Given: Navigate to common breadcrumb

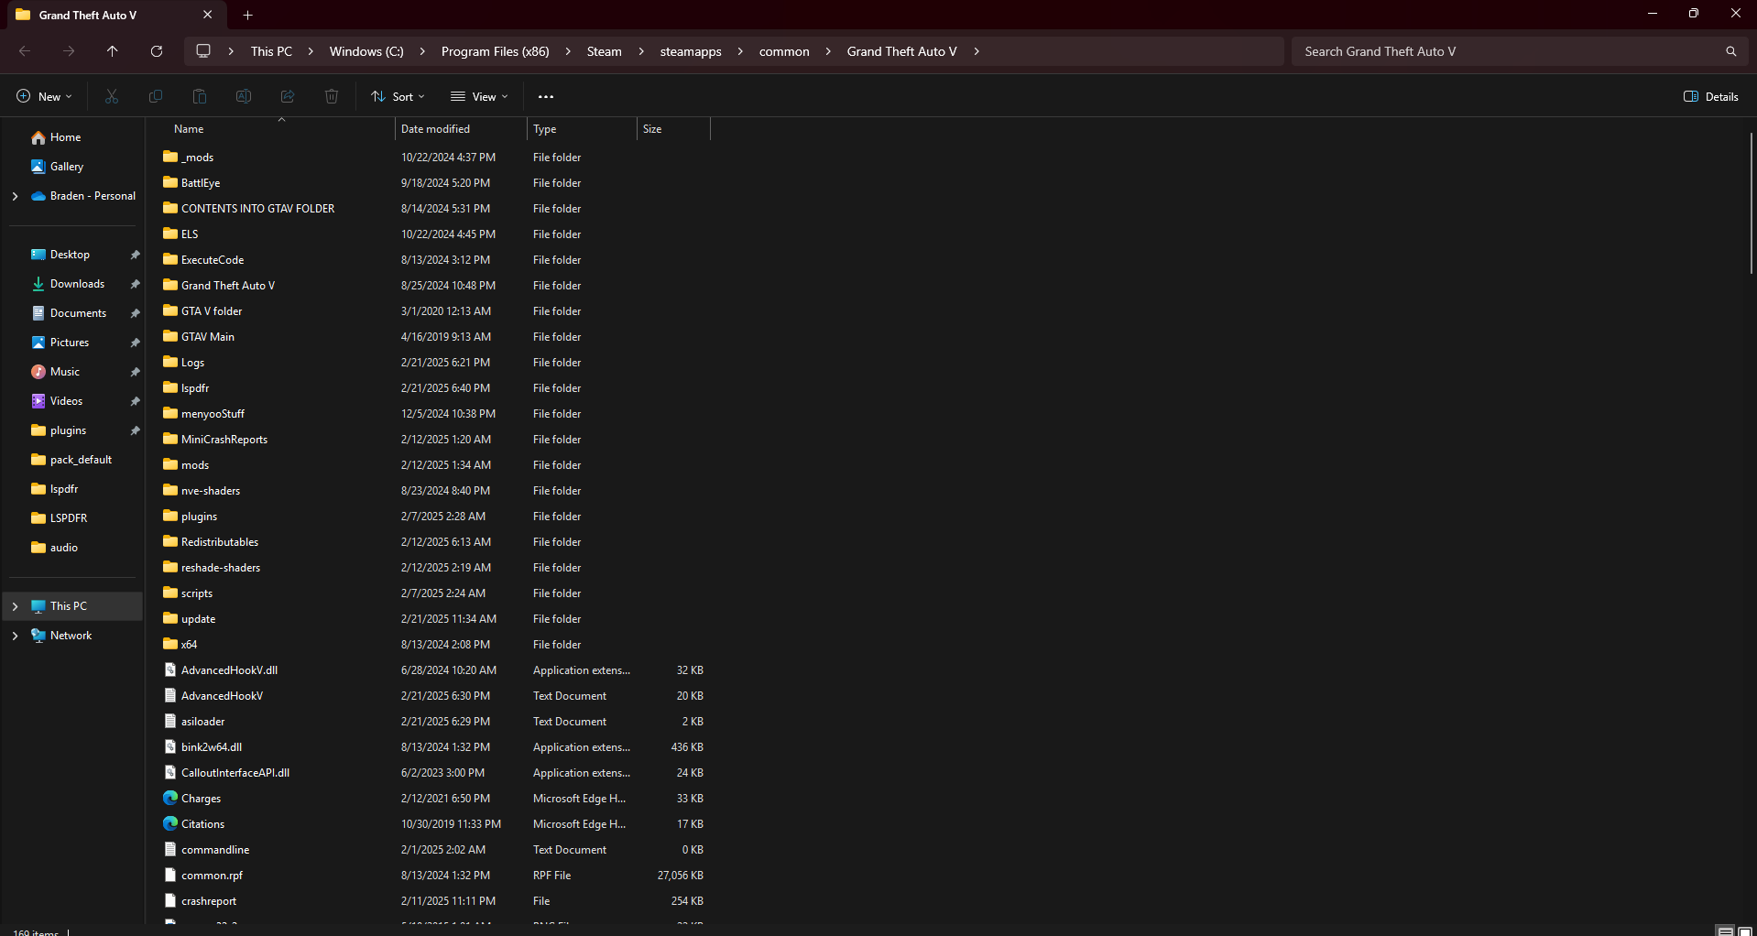Looking at the screenshot, I should (x=784, y=51).
